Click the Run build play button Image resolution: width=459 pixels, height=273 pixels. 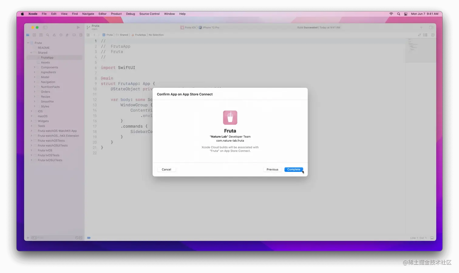pos(78,27)
